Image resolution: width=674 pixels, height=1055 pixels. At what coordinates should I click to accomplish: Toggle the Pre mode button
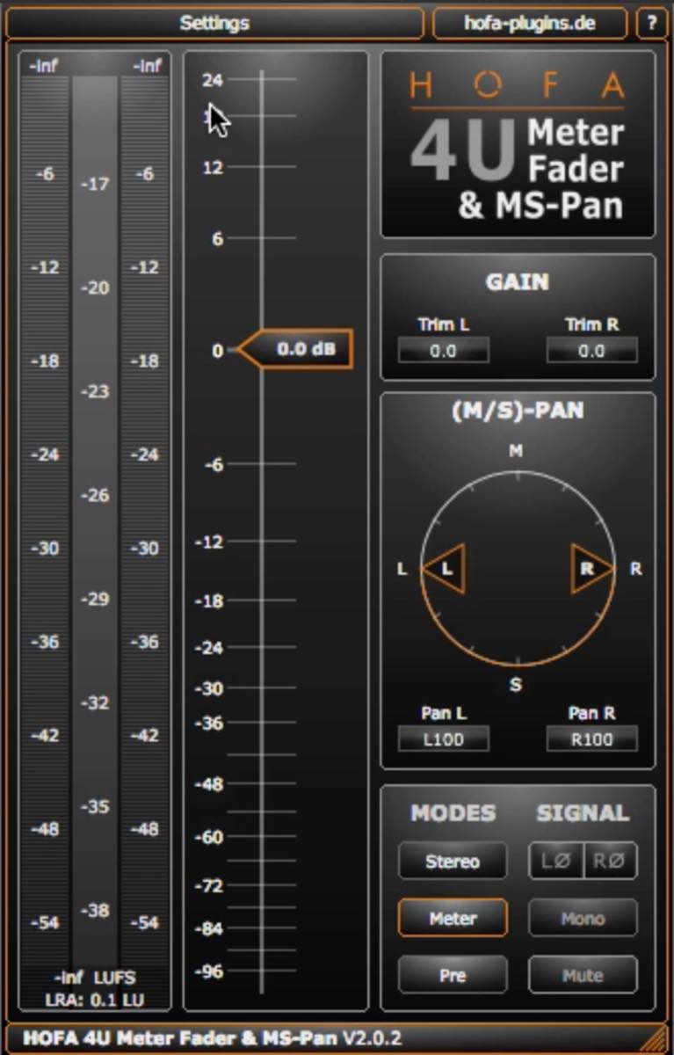[453, 975]
